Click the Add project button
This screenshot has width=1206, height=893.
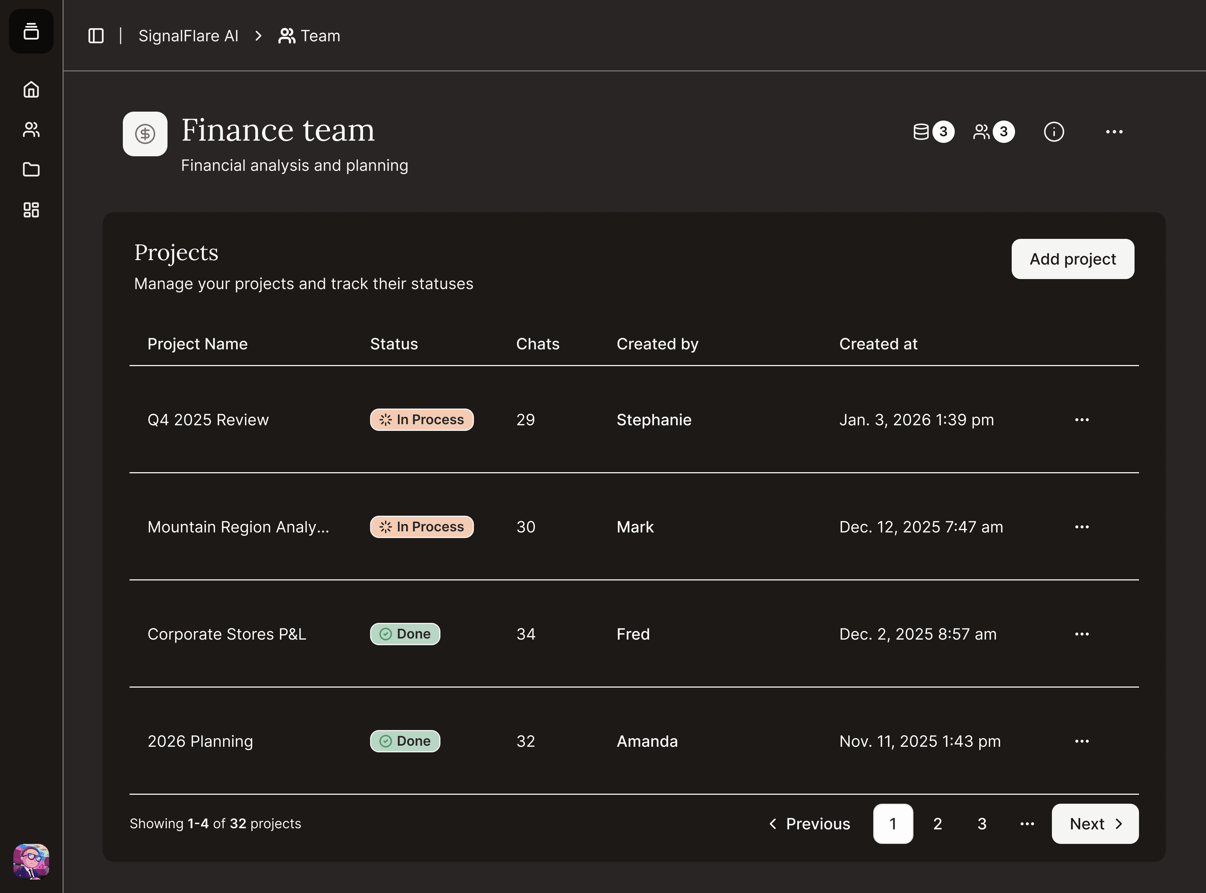[1072, 259]
